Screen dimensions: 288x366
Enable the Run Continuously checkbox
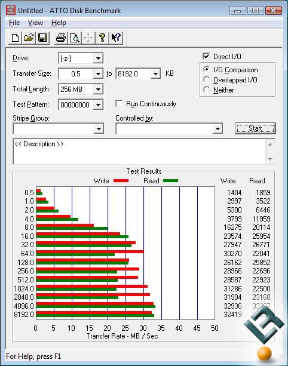[x=119, y=103]
